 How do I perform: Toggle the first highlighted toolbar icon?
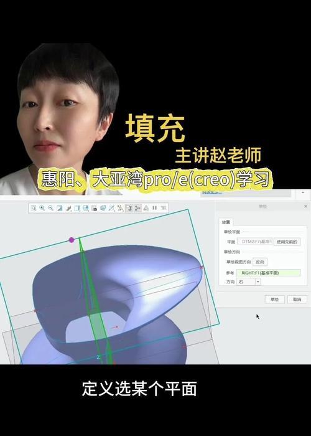point(129,208)
